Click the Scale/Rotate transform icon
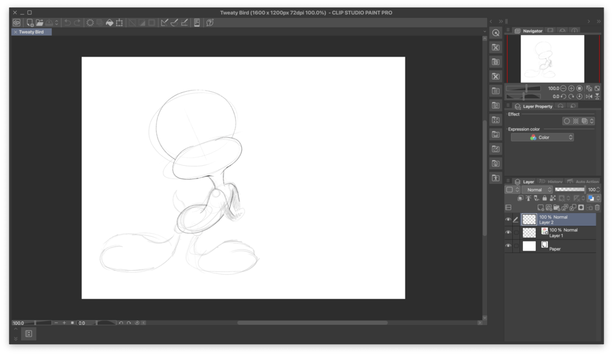 pyautogui.click(x=119, y=23)
